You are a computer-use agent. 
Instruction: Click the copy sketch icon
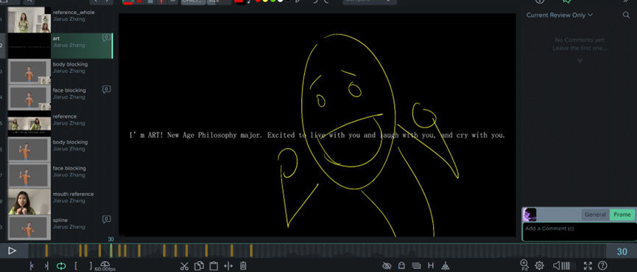coord(199,266)
